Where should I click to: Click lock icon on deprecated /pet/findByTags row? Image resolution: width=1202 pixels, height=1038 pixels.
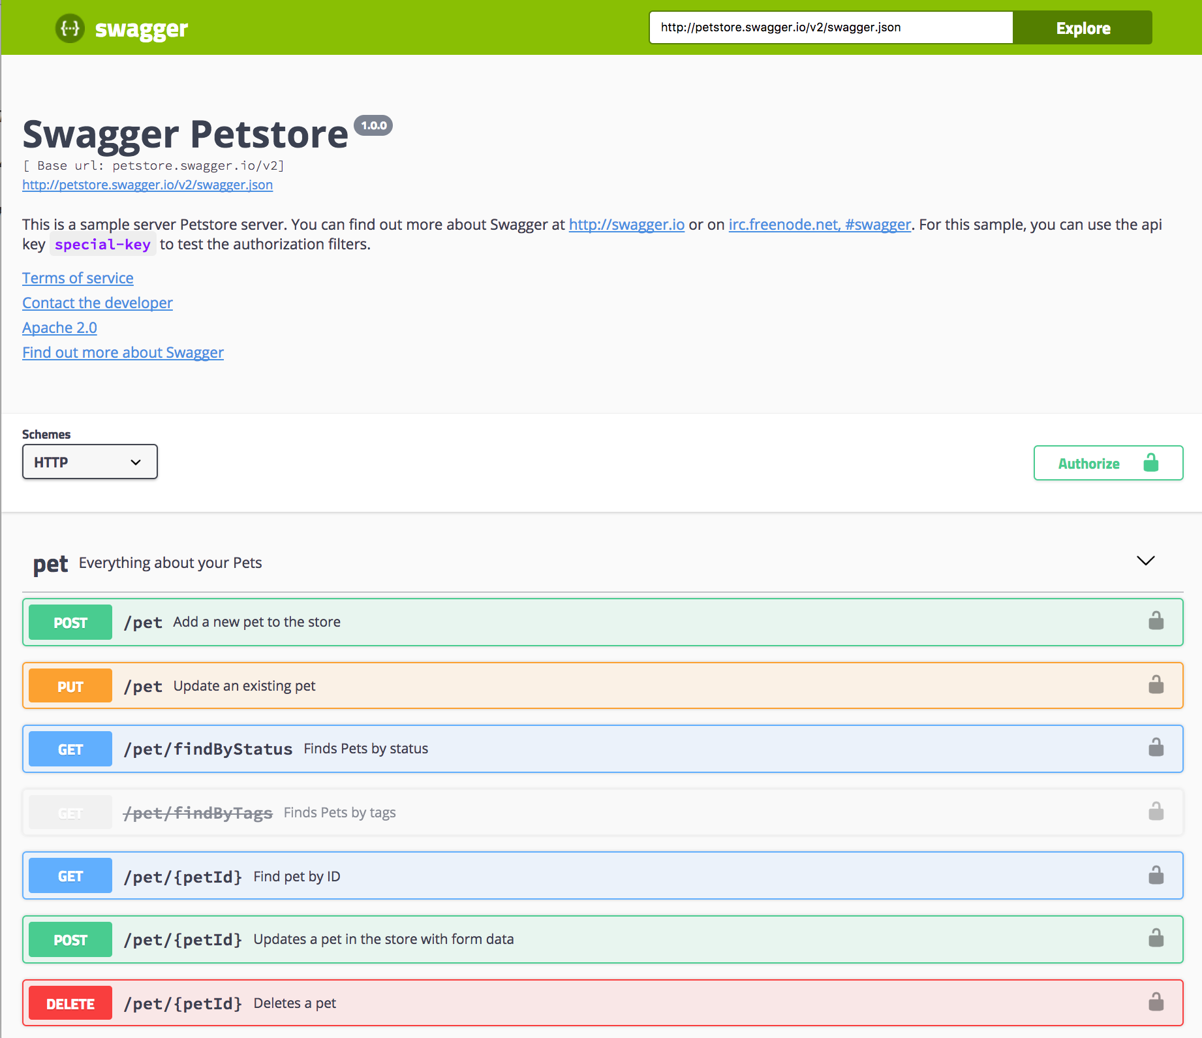pos(1156,811)
